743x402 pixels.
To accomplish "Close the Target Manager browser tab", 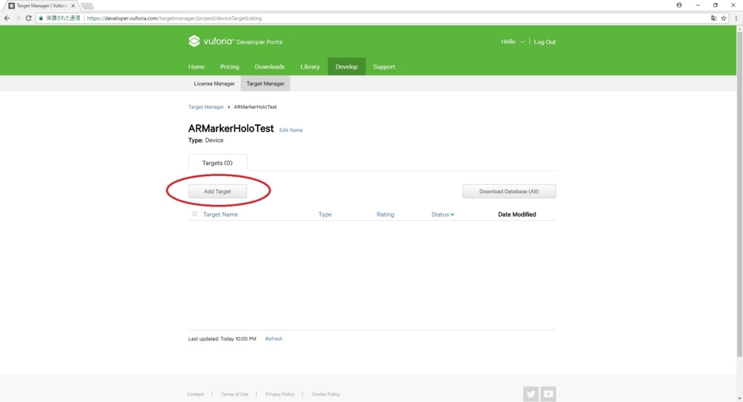I will [x=73, y=6].
